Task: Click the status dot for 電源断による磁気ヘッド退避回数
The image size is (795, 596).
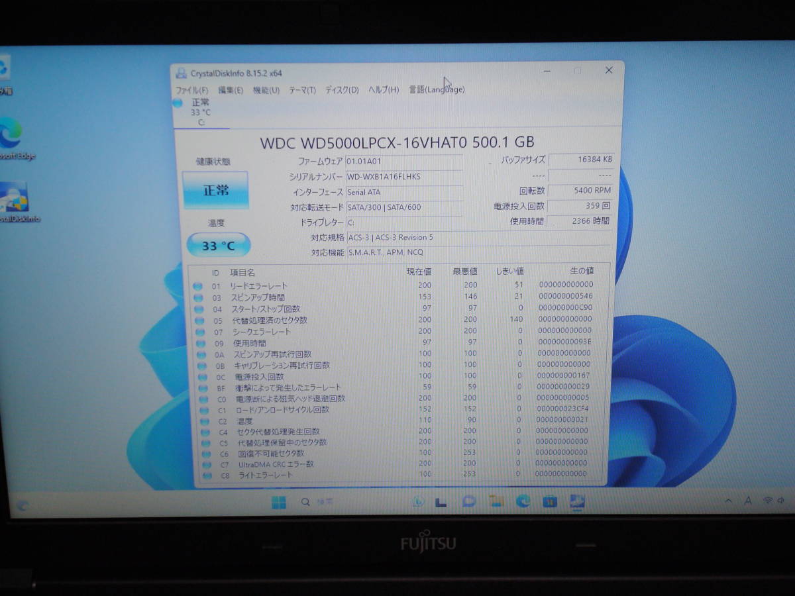Action: click(x=204, y=399)
